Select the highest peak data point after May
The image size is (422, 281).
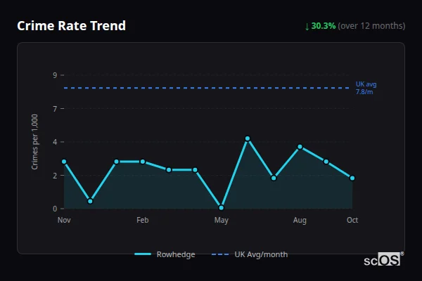pos(248,138)
